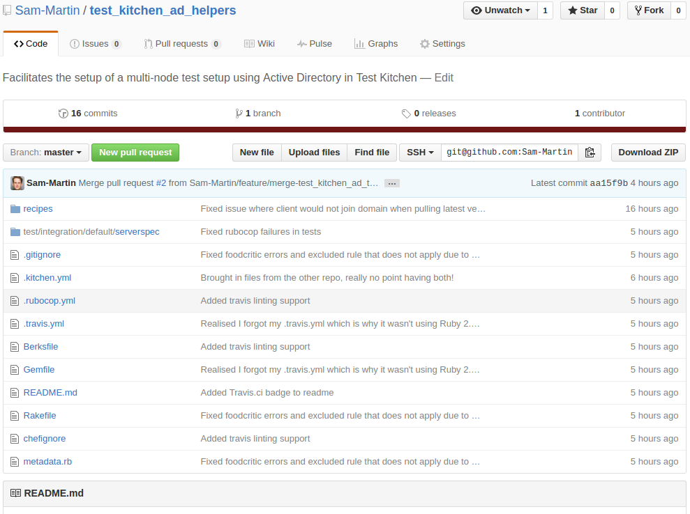Click the Upload files button
The height and width of the screenshot is (514, 690).
coord(314,153)
